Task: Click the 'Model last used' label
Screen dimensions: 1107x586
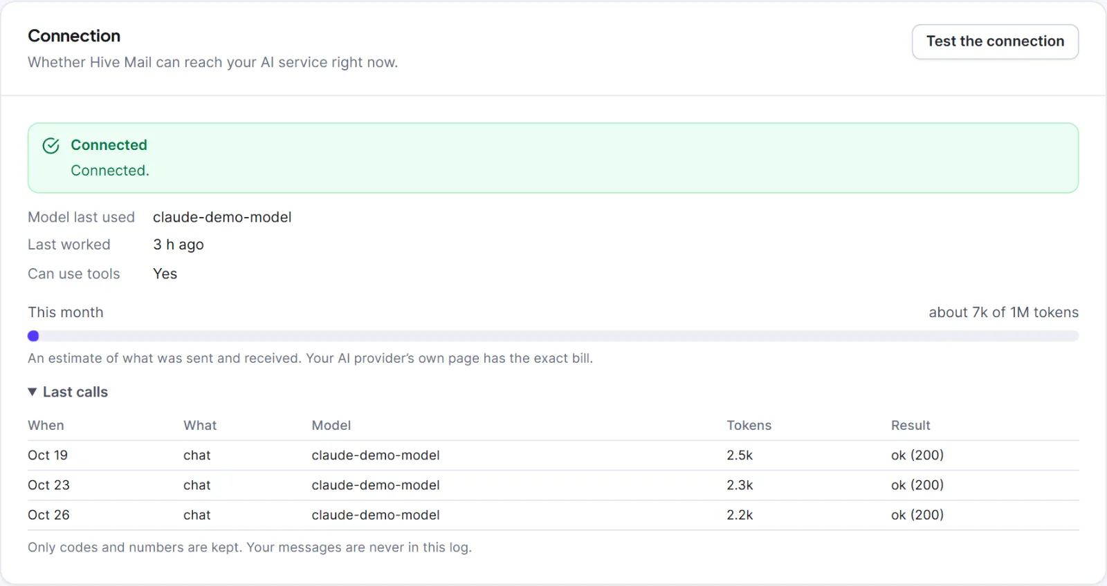Action: pyautogui.click(x=82, y=217)
